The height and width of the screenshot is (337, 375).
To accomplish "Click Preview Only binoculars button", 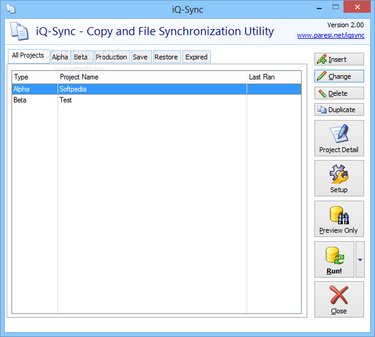I will [x=339, y=219].
